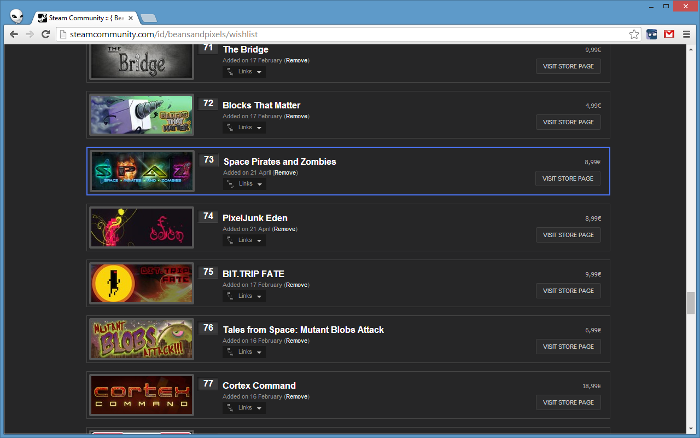The image size is (700, 438).
Task: Bookmark this page with the star icon
Action: pyautogui.click(x=634, y=34)
